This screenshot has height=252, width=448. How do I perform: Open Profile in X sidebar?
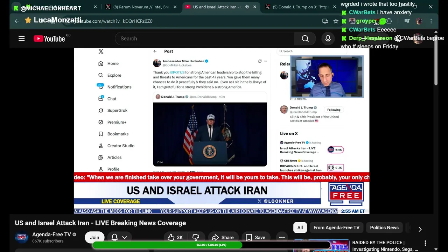[109, 169]
